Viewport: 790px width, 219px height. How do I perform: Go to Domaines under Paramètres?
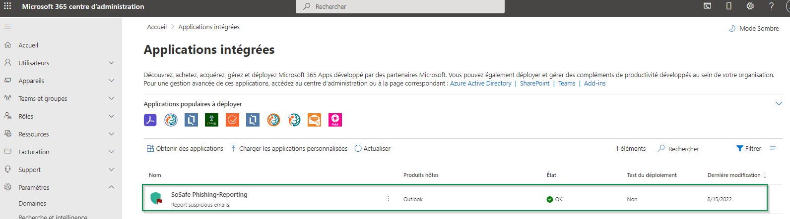tap(32, 203)
